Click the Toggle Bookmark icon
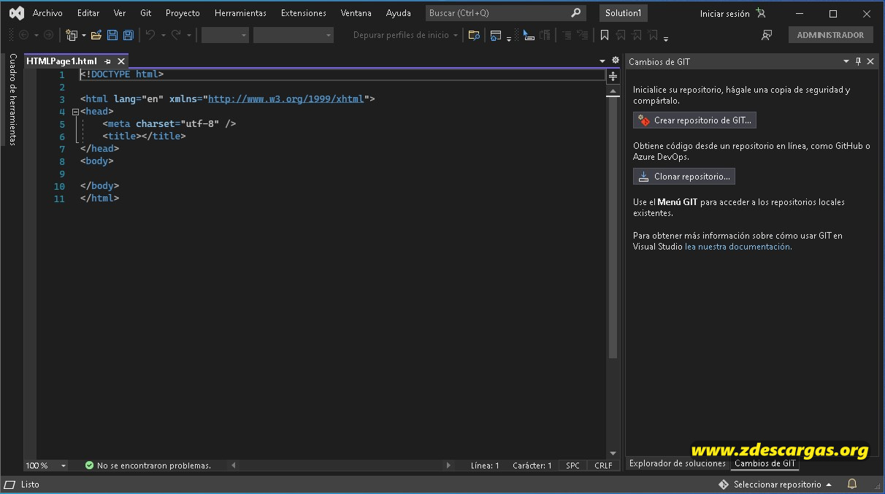 click(605, 35)
